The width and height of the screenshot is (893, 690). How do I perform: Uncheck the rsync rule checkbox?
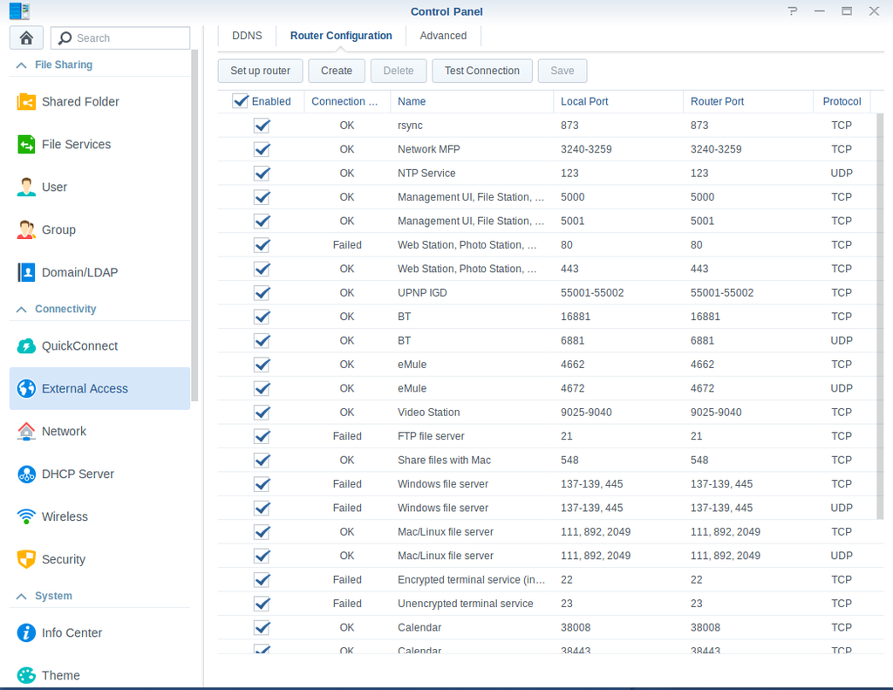(x=262, y=126)
